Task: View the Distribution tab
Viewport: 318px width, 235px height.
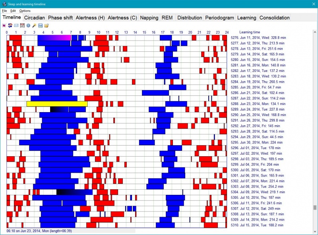Action: [x=190, y=17]
